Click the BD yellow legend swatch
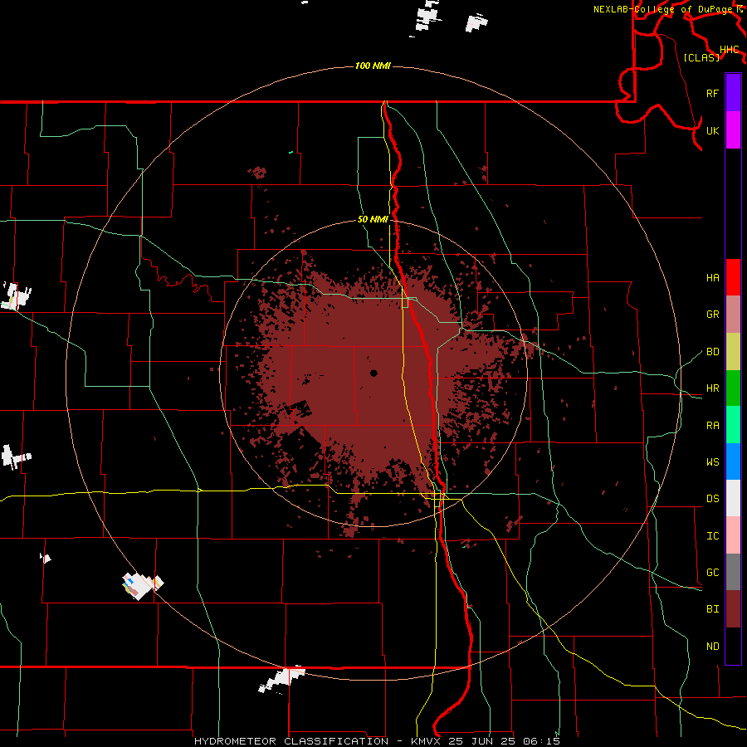The height and width of the screenshot is (747, 747). 733,351
